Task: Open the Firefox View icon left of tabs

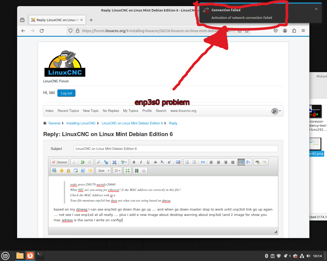Action: (x=22, y=20)
